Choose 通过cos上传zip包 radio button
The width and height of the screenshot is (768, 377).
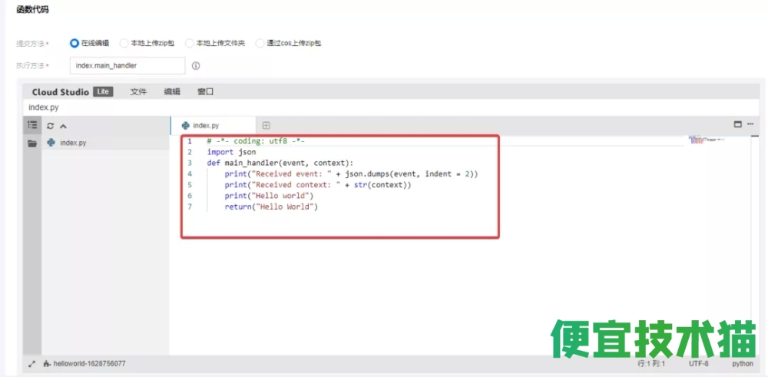click(260, 43)
